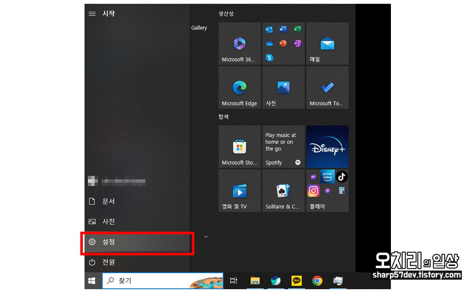475x293 pixels.
Task: Open Documents (문서) from the Start menu
Action: pos(137,201)
